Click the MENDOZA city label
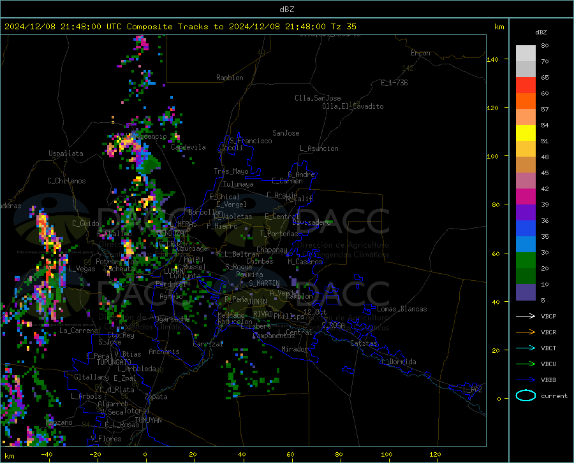Image resolution: width=574 pixels, height=463 pixels. [x=170, y=233]
